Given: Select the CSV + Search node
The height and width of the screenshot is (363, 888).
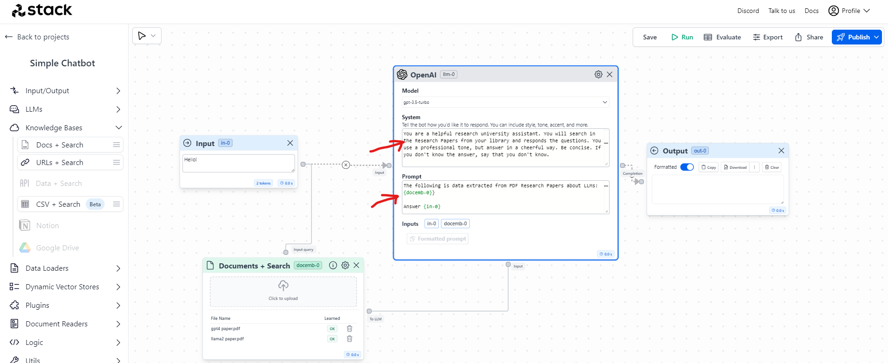Looking at the screenshot, I should [x=70, y=204].
